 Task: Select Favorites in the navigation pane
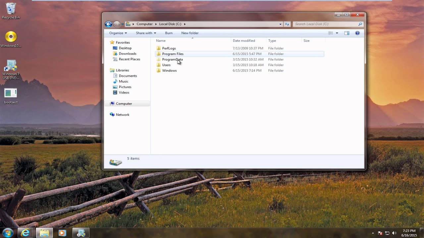pos(123,43)
